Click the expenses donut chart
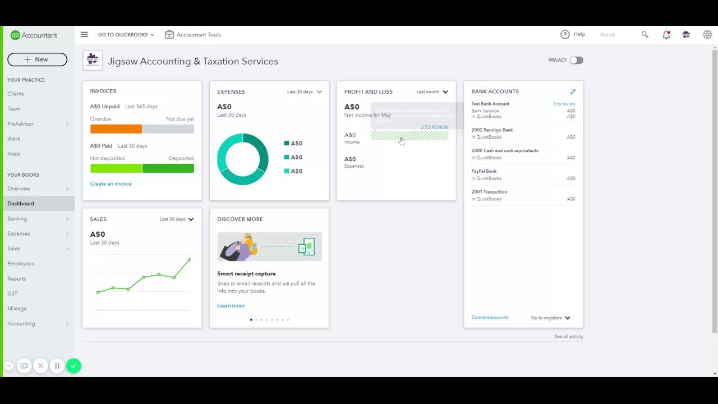Screen dimensions: 718x404 243,159
